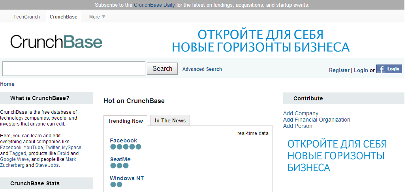Open trending Windows NT entry
The height and width of the screenshot is (192, 406).
[x=127, y=178]
